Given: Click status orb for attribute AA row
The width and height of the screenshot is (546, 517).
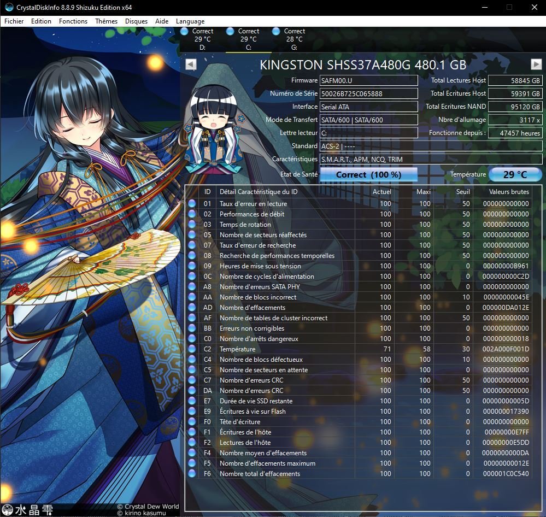Looking at the screenshot, I should [x=192, y=297].
